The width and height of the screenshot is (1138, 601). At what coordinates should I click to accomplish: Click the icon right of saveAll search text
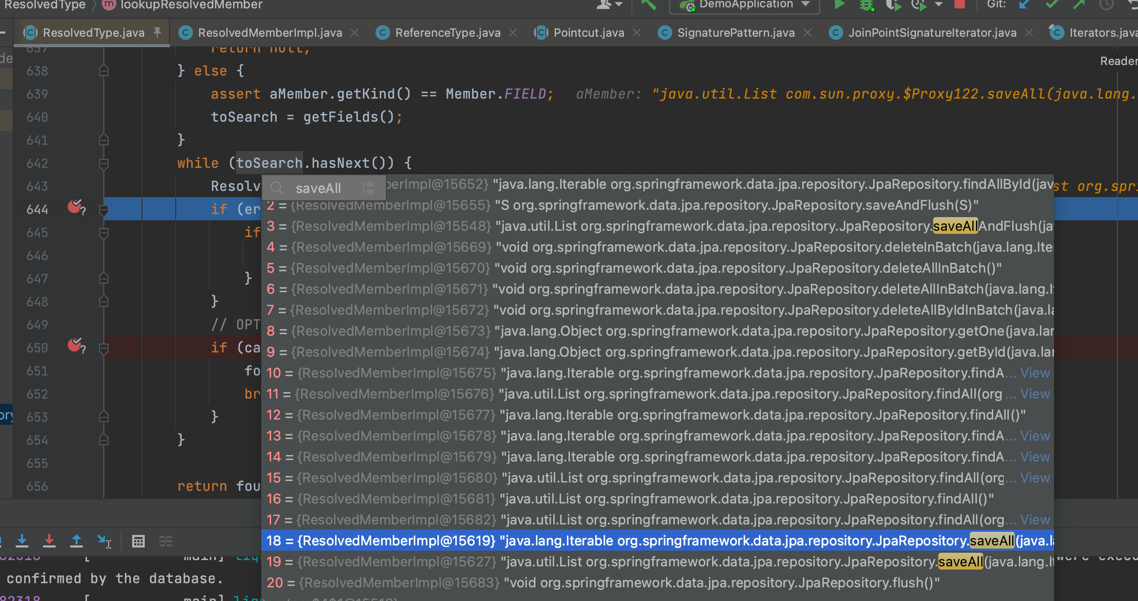tap(369, 188)
